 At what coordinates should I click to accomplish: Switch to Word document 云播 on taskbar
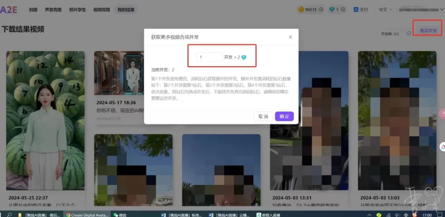coord(229,215)
